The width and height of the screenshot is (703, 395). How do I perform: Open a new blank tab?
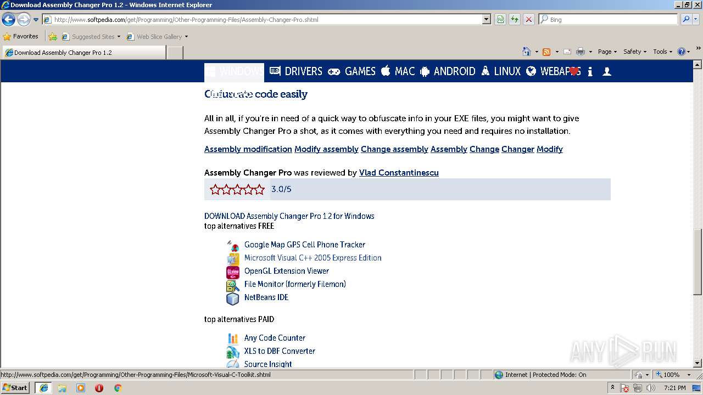coord(175,53)
